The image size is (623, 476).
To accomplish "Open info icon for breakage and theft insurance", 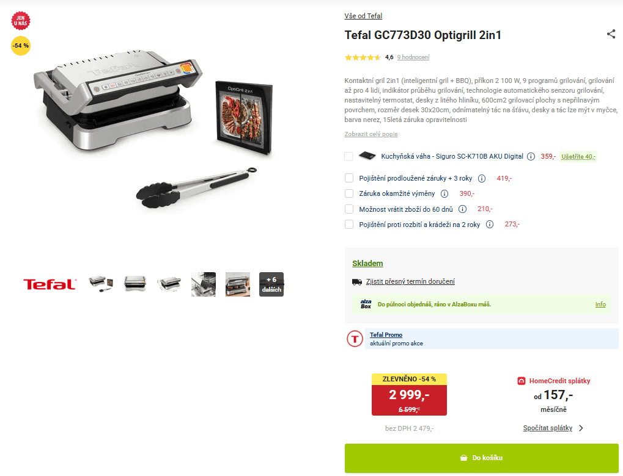I will (490, 225).
